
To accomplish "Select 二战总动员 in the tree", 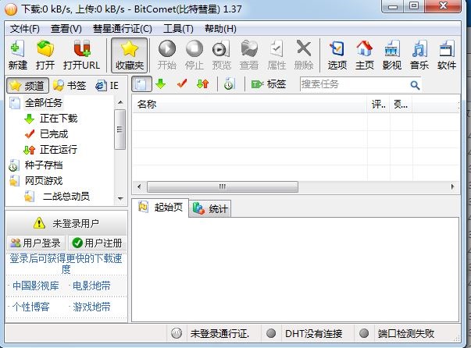I will click(x=66, y=197).
